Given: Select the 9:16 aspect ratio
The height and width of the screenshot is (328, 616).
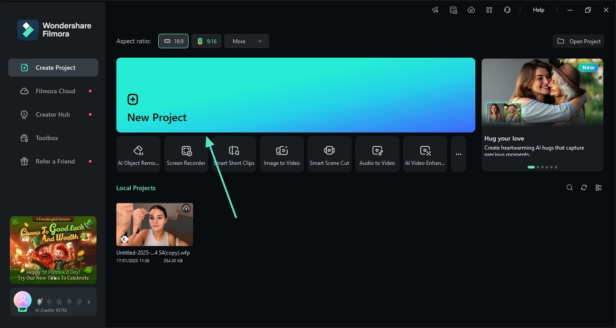Looking at the screenshot, I should [207, 41].
